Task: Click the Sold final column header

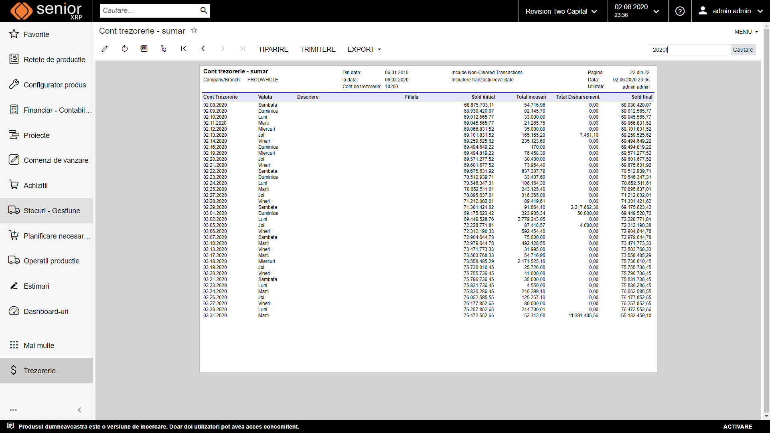Action: [642, 97]
